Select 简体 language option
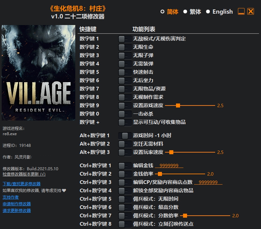The image size is (261, 229). [170, 12]
